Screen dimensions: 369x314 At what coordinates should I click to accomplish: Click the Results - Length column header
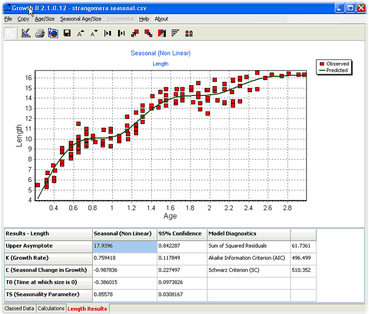(x=49, y=234)
